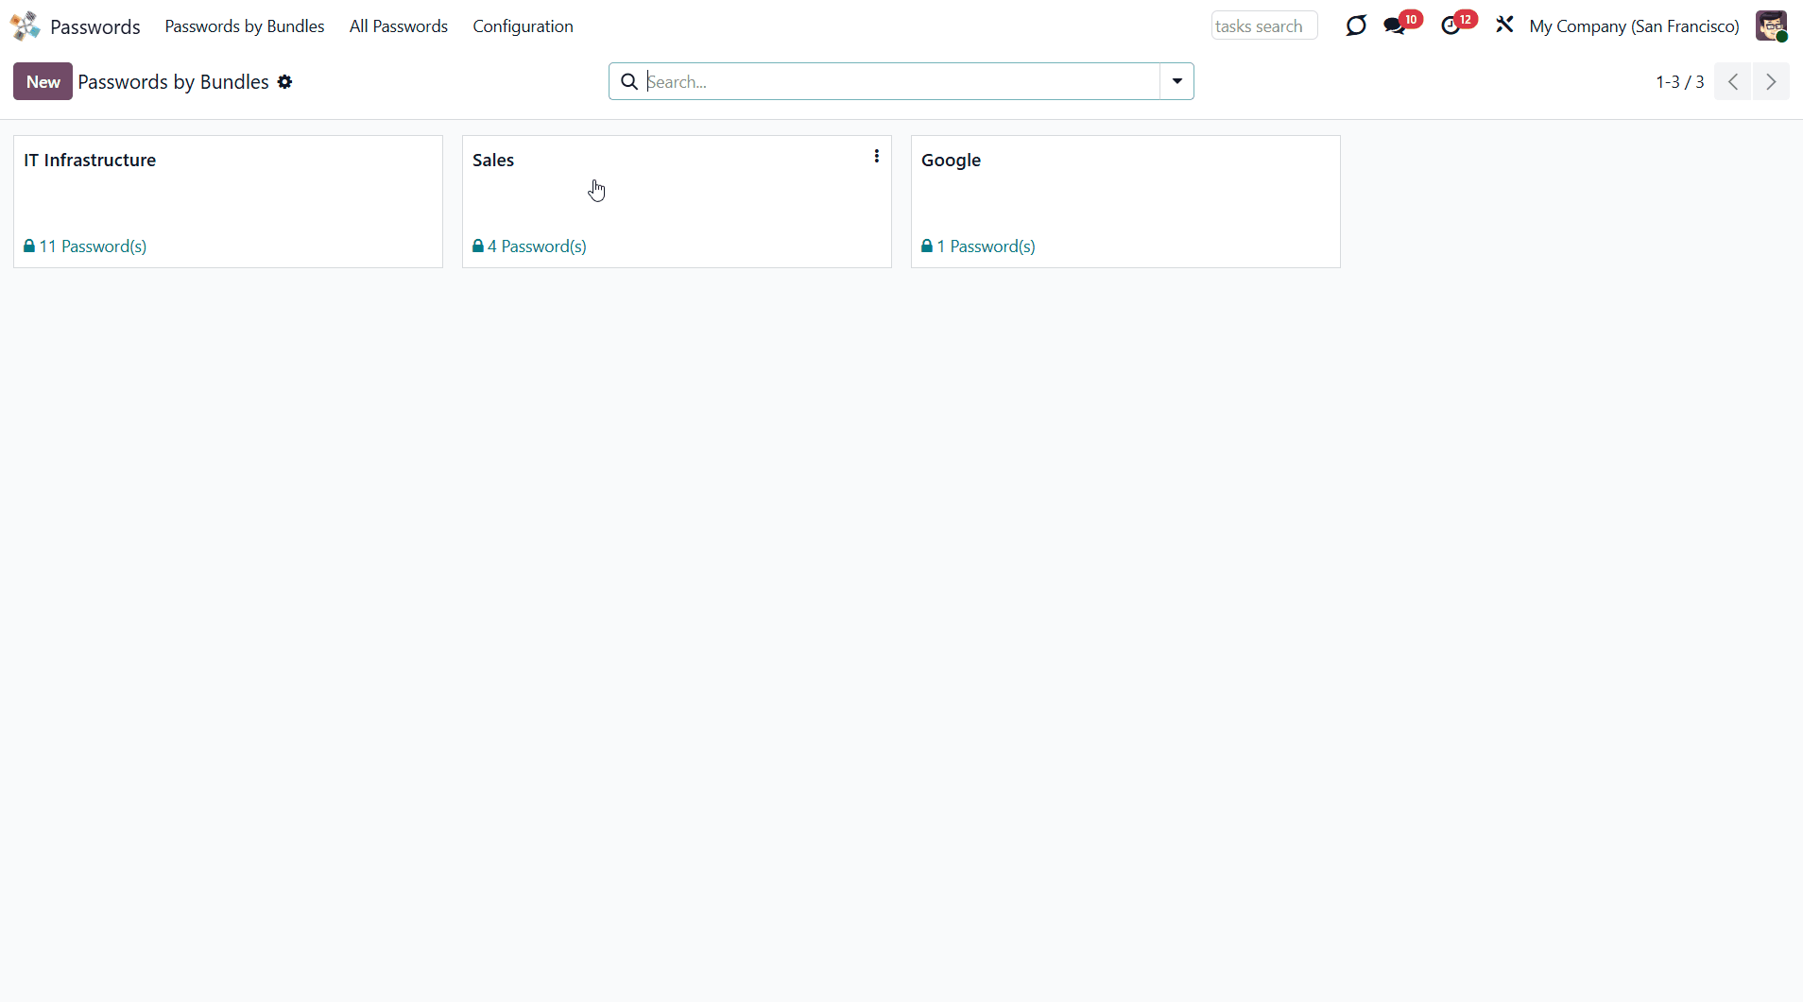Open the Configuration menu
This screenshot has width=1803, height=1002.
pyautogui.click(x=523, y=26)
